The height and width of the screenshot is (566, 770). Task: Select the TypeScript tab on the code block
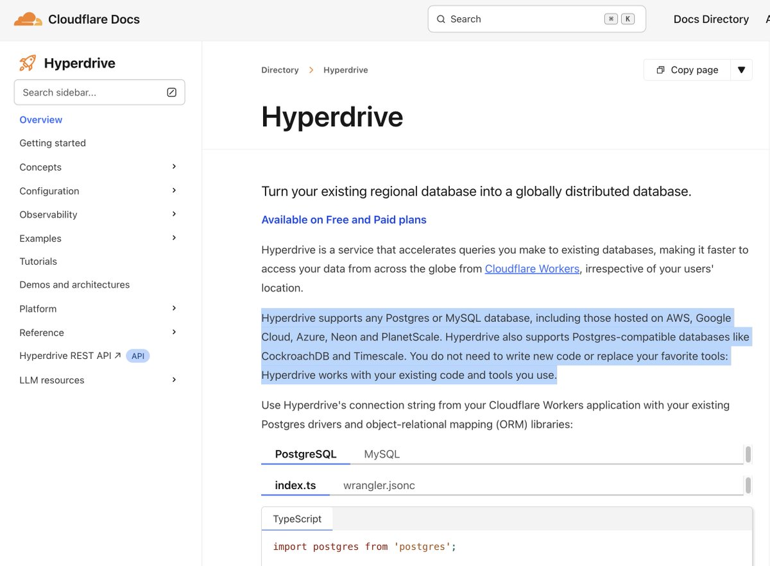click(296, 518)
